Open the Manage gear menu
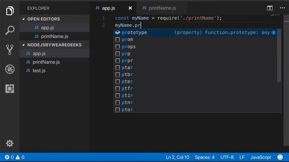 [x=9, y=143]
